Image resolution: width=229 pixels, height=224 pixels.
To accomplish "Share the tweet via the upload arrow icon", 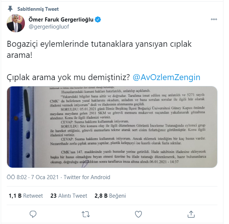I will [191, 214].
